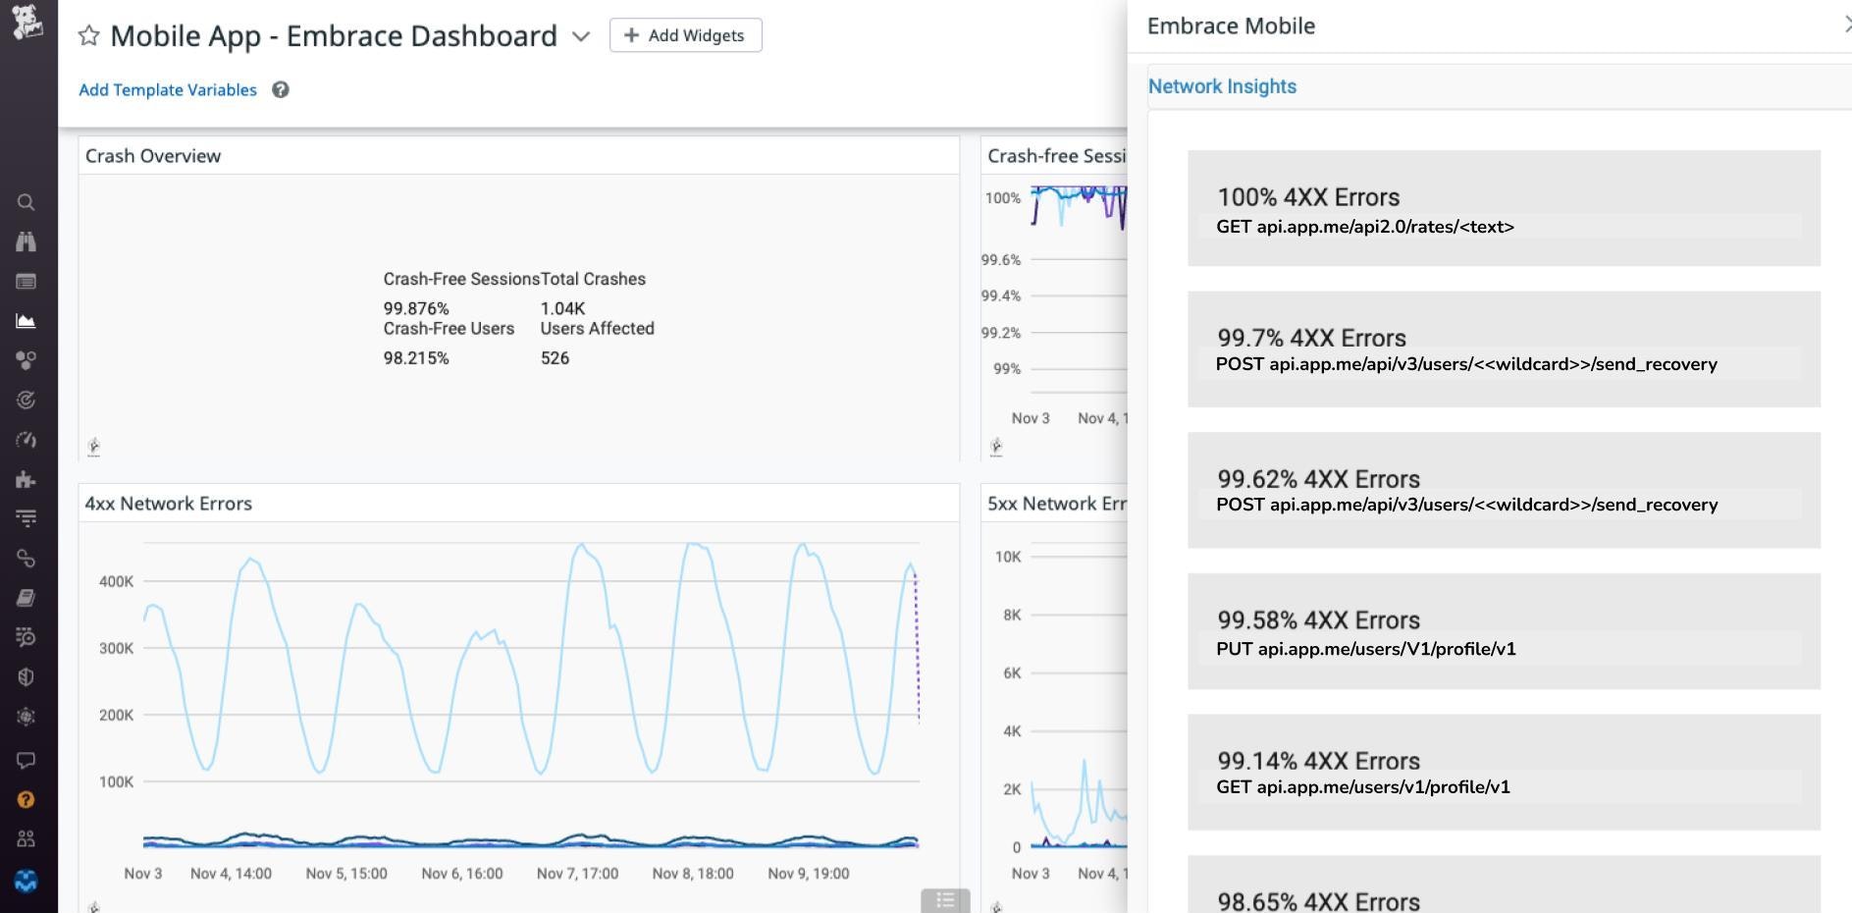The image size is (1852, 913).
Task: Toggle the legend button on 4xx chart
Action: [x=944, y=899]
